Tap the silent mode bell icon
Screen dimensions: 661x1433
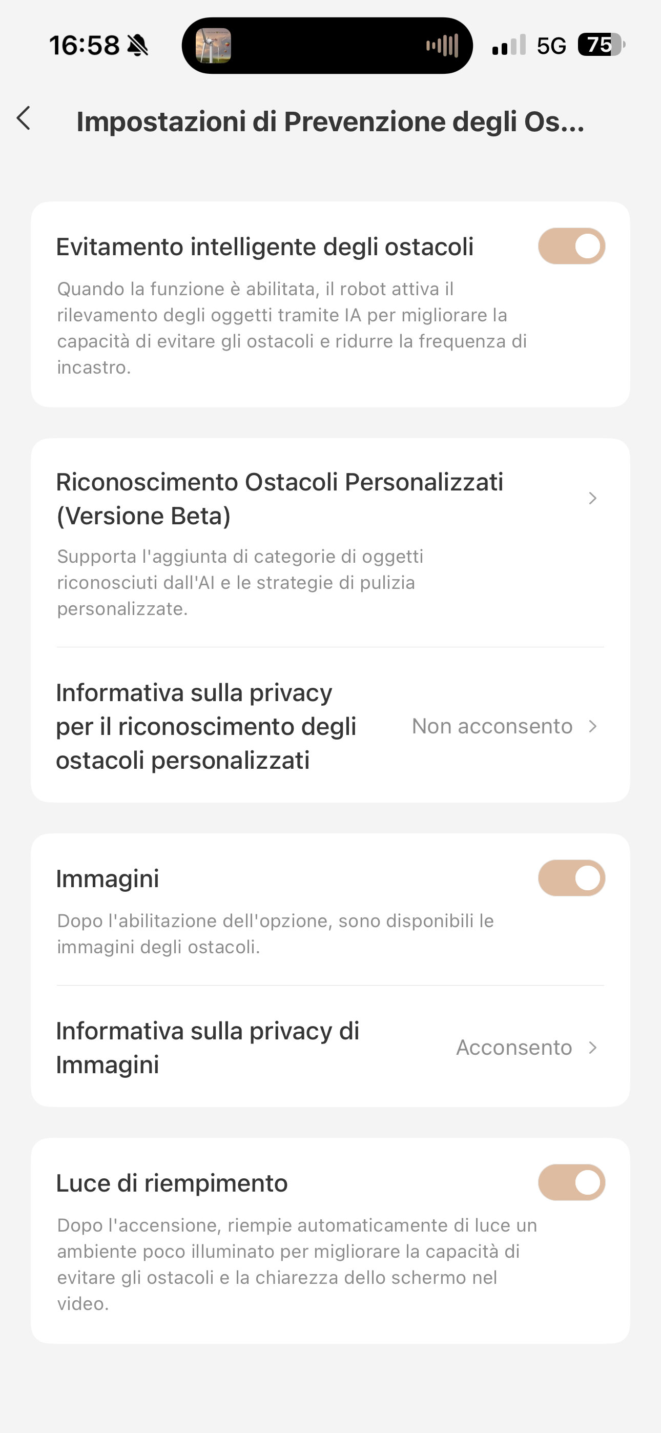(x=138, y=46)
